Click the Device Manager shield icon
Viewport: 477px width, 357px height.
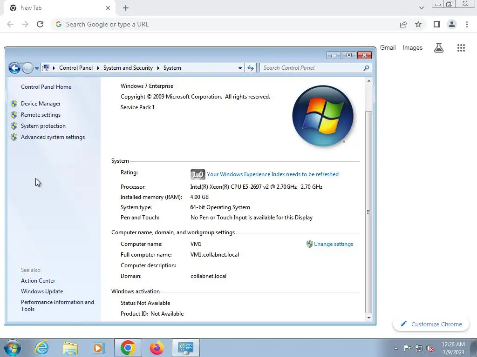(14, 104)
